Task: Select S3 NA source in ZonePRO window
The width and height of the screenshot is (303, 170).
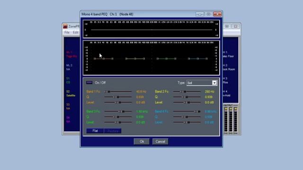Action: click(68, 107)
